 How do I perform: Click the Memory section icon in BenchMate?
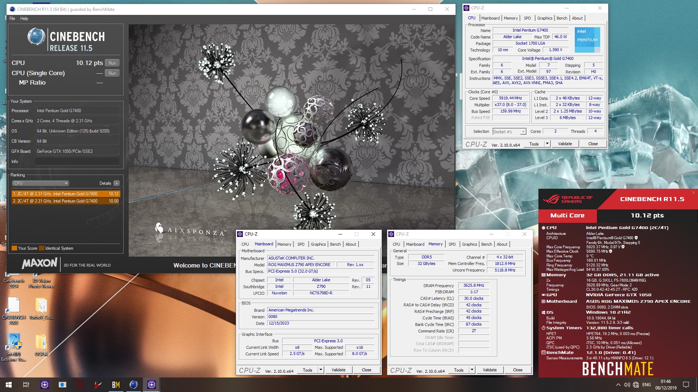point(543,275)
